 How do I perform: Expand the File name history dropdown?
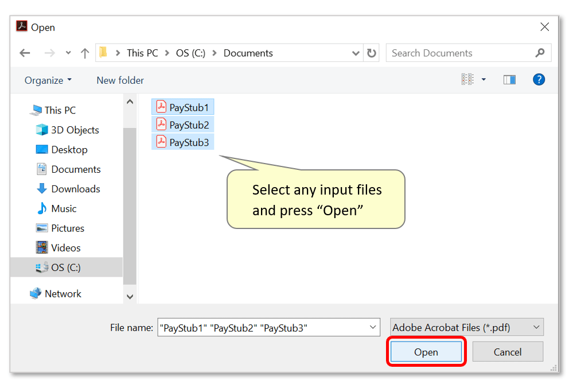point(373,327)
